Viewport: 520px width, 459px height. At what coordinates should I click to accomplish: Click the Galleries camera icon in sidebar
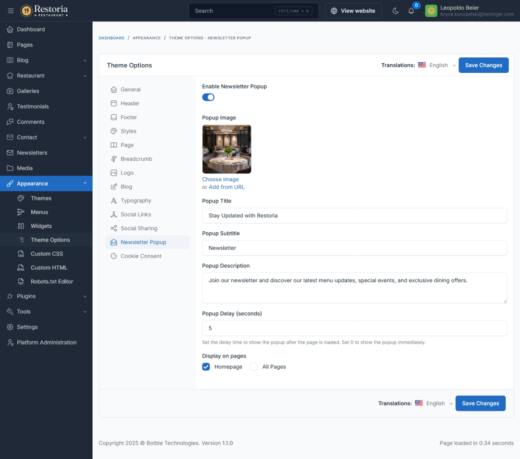(10, 91)
